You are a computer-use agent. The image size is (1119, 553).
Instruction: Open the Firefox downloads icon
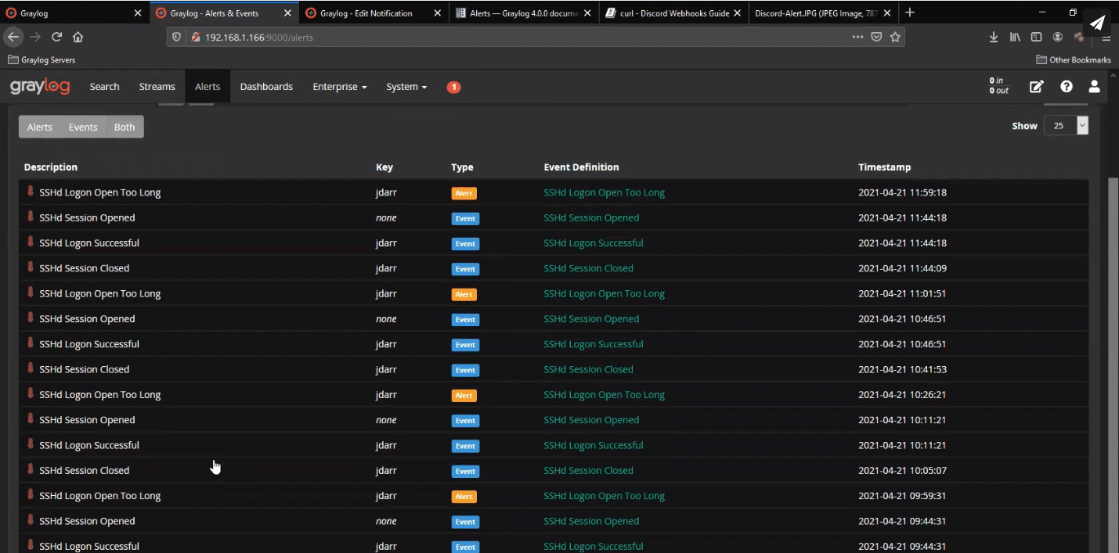[993, 37]
